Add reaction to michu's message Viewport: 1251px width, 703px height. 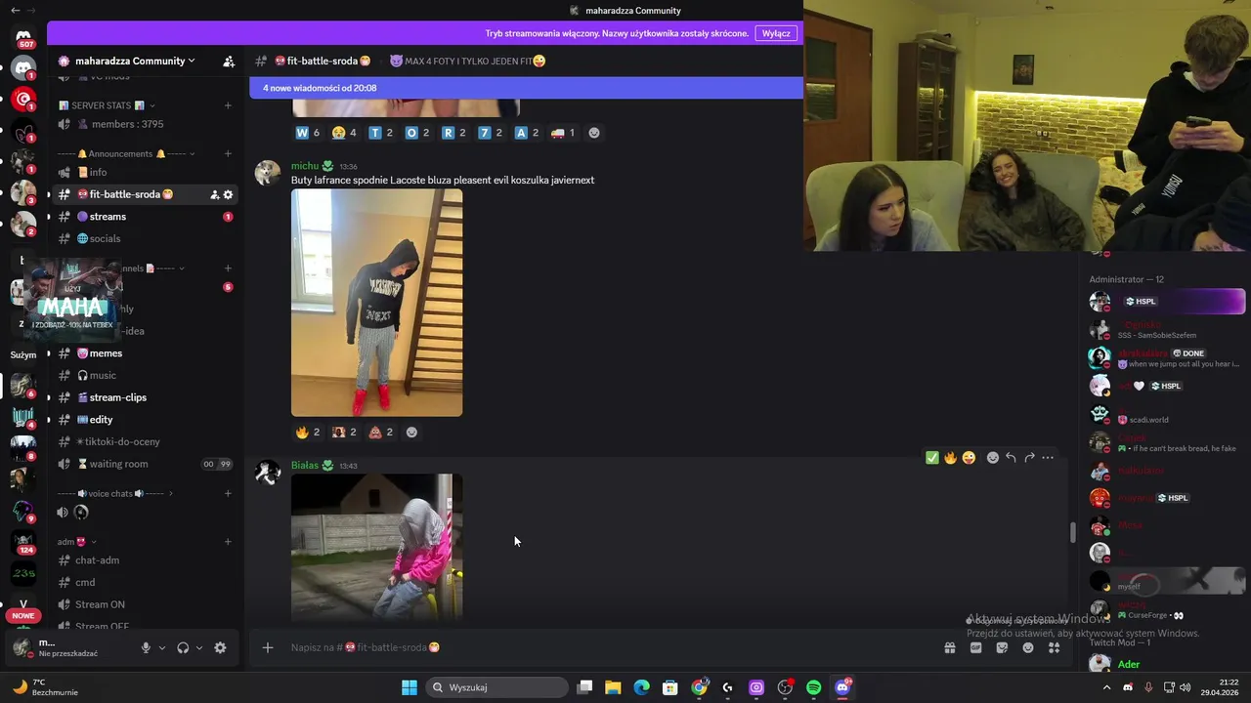[411, 433]
